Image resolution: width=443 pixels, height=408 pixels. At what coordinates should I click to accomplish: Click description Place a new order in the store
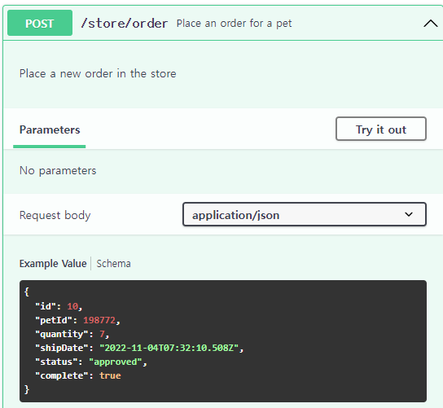[x=98, y=74]
